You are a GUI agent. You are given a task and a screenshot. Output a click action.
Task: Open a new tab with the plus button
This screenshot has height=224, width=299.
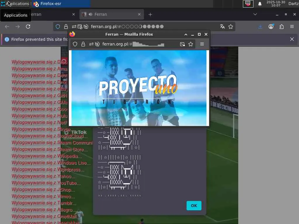tap(150, 15)
